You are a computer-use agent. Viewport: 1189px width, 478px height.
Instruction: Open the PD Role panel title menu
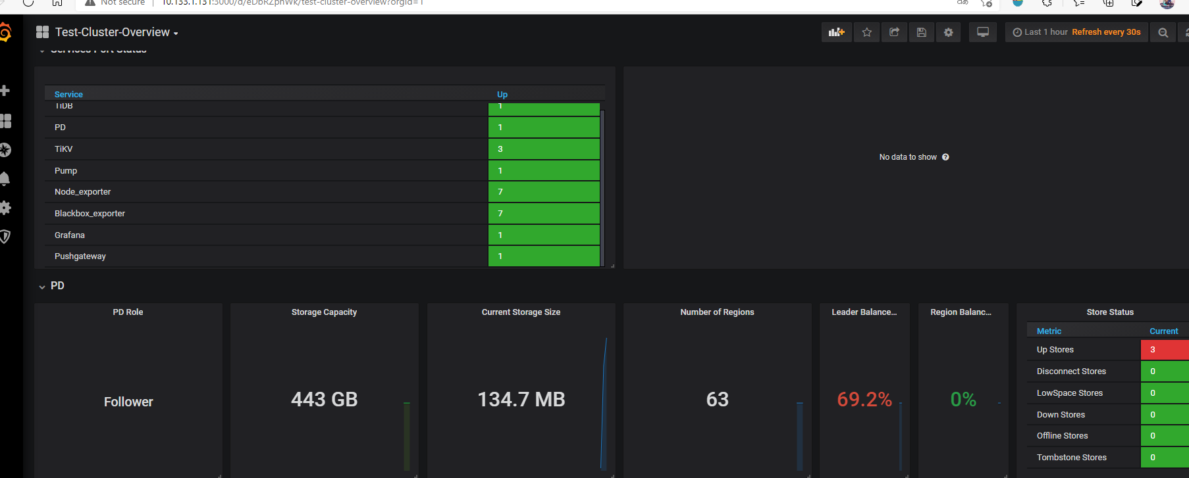[128, 312]
